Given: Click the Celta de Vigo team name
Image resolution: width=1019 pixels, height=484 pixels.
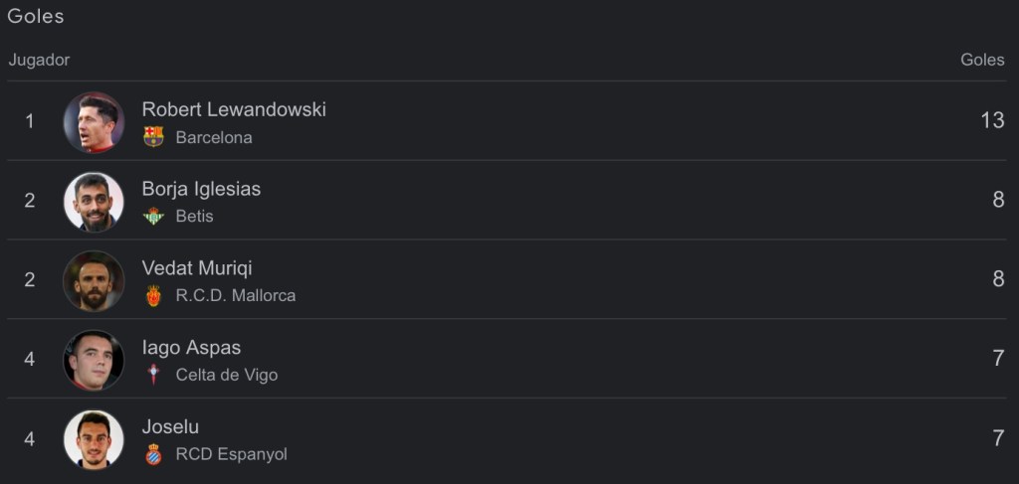Looking at the screenshot, I should point(227,375).
